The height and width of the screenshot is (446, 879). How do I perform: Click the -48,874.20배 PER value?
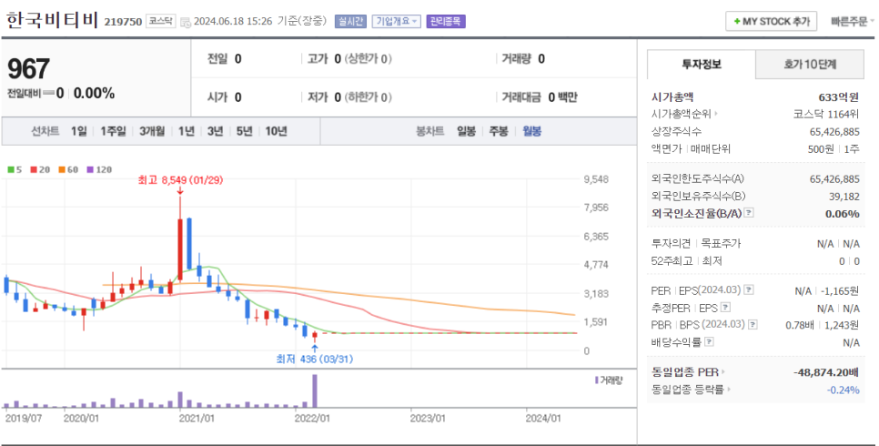click(826, 372)
